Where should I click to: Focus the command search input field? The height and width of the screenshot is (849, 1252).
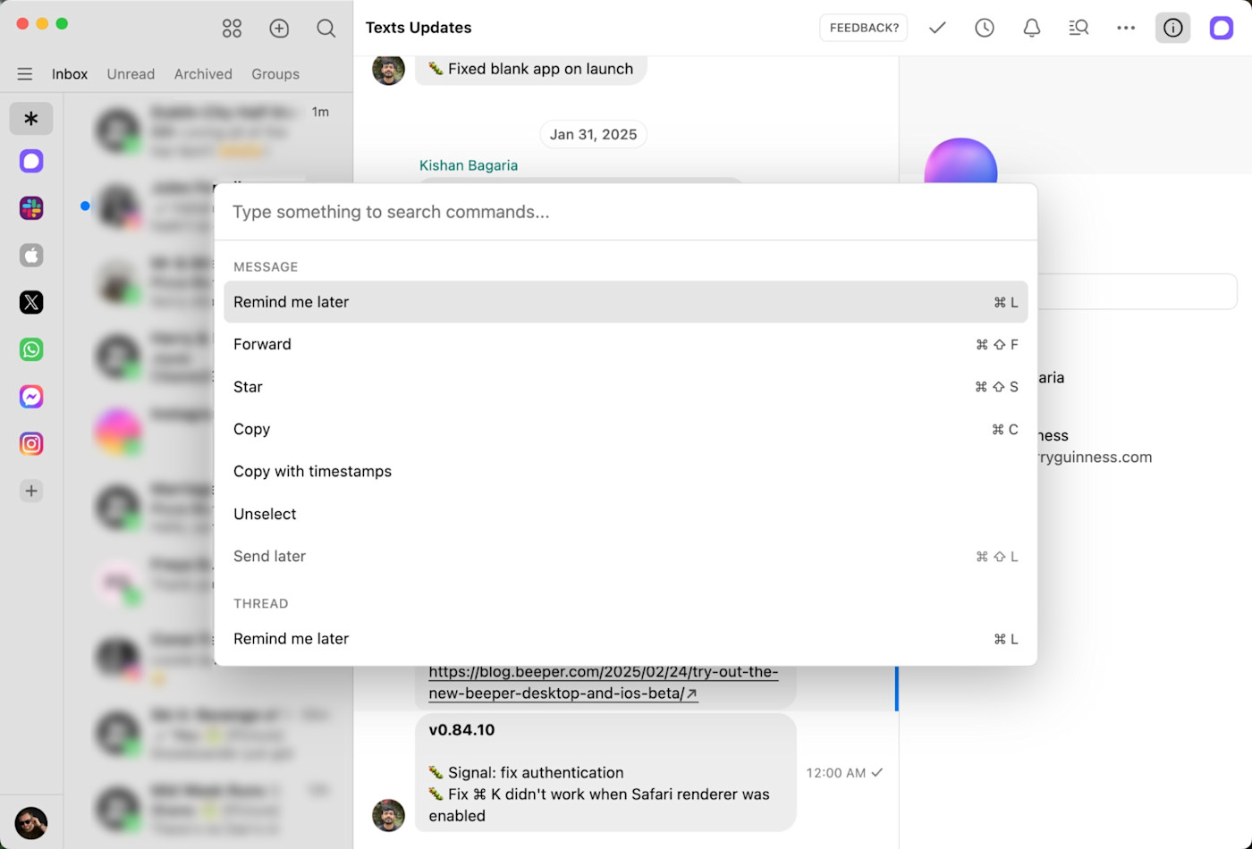tap(626, 212)
